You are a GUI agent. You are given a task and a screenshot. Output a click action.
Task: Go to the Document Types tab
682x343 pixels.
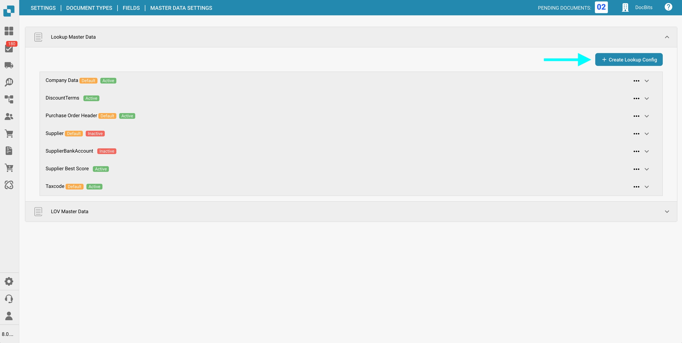(89, 8)
